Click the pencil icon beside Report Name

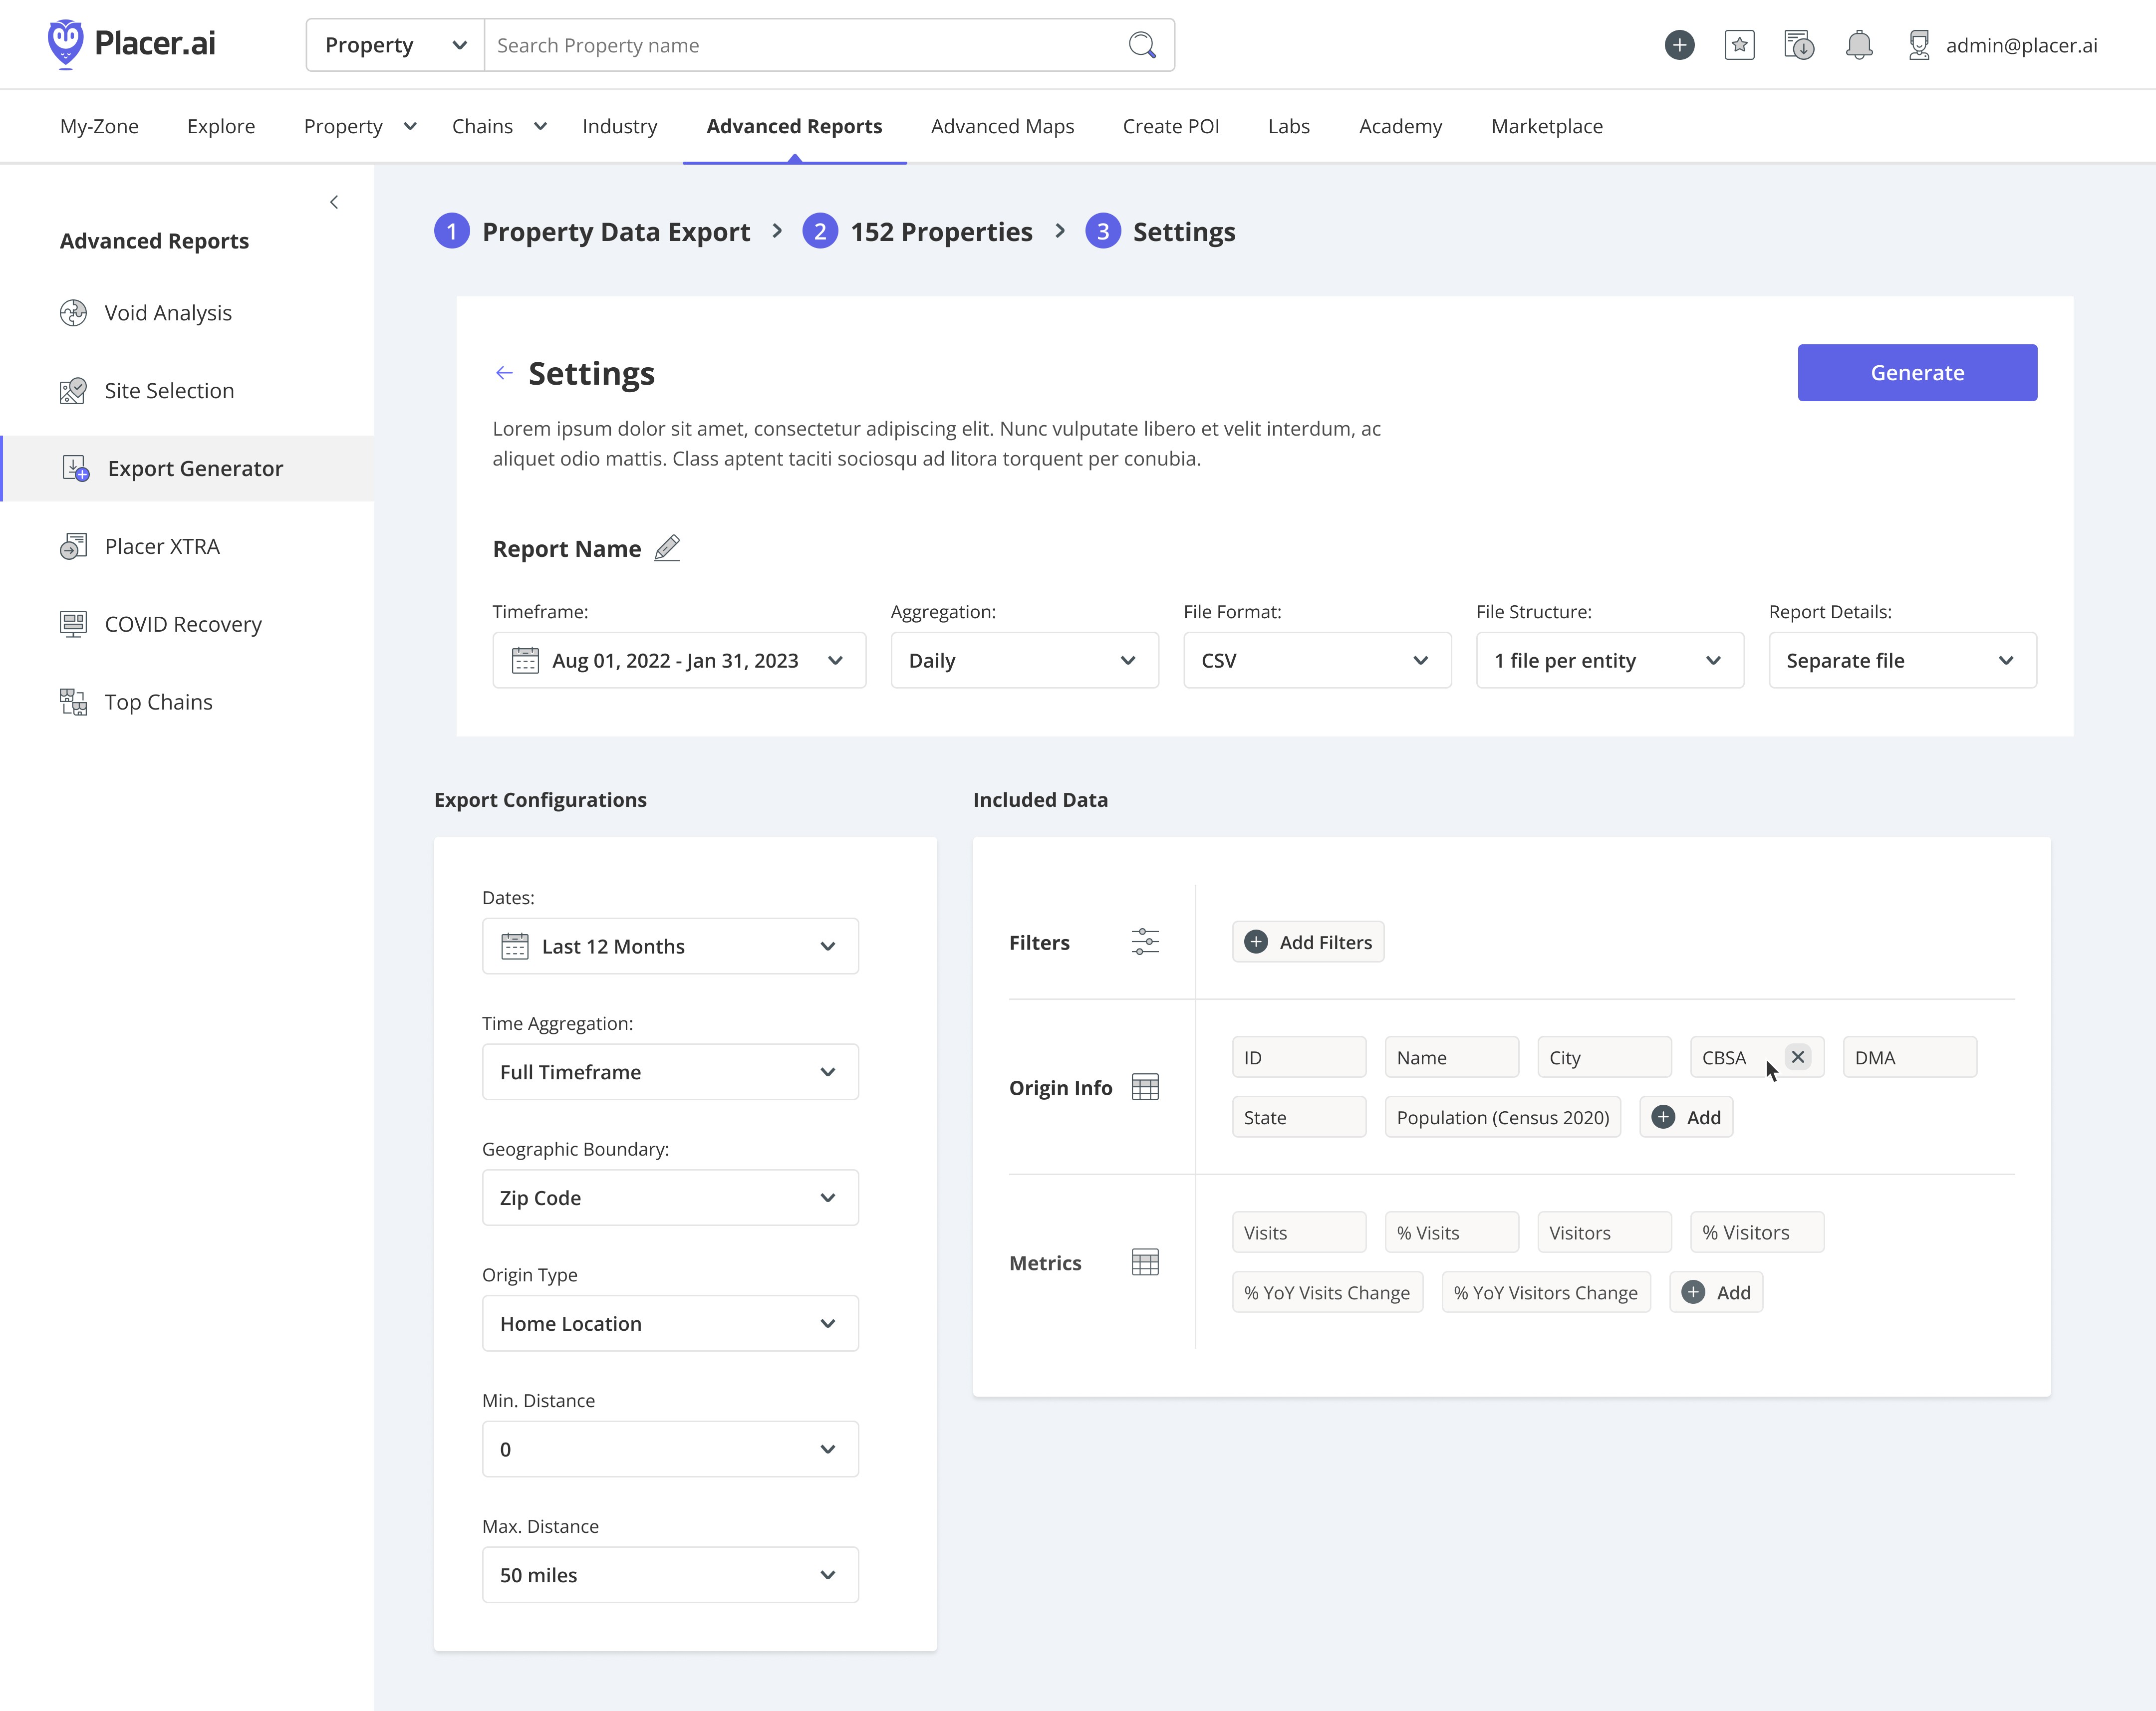coord(667,548)
